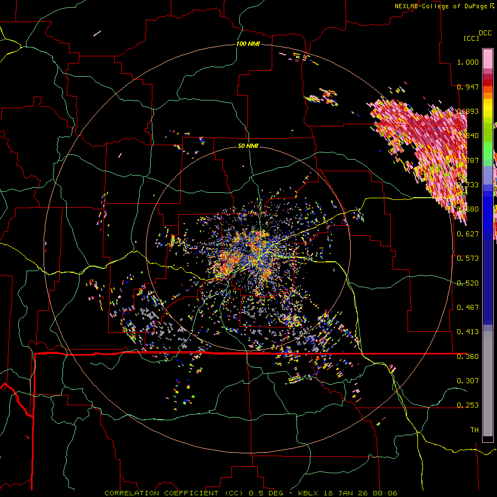Click the "0.5 DEG" elevation angle text

click(266, 493)
